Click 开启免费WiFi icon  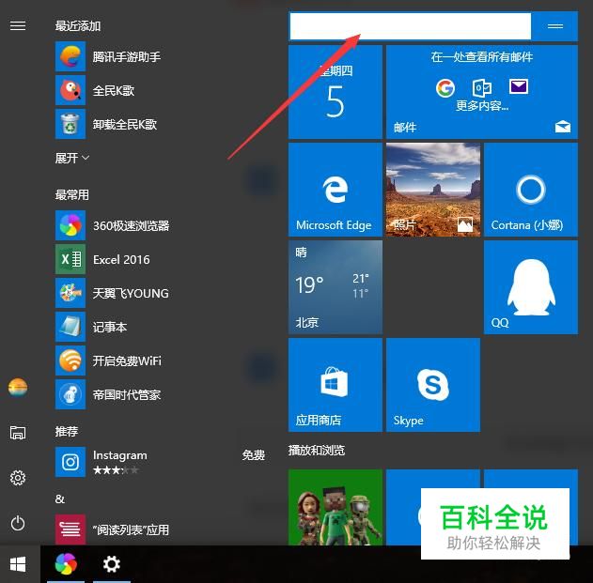click(x=70, y=361)
